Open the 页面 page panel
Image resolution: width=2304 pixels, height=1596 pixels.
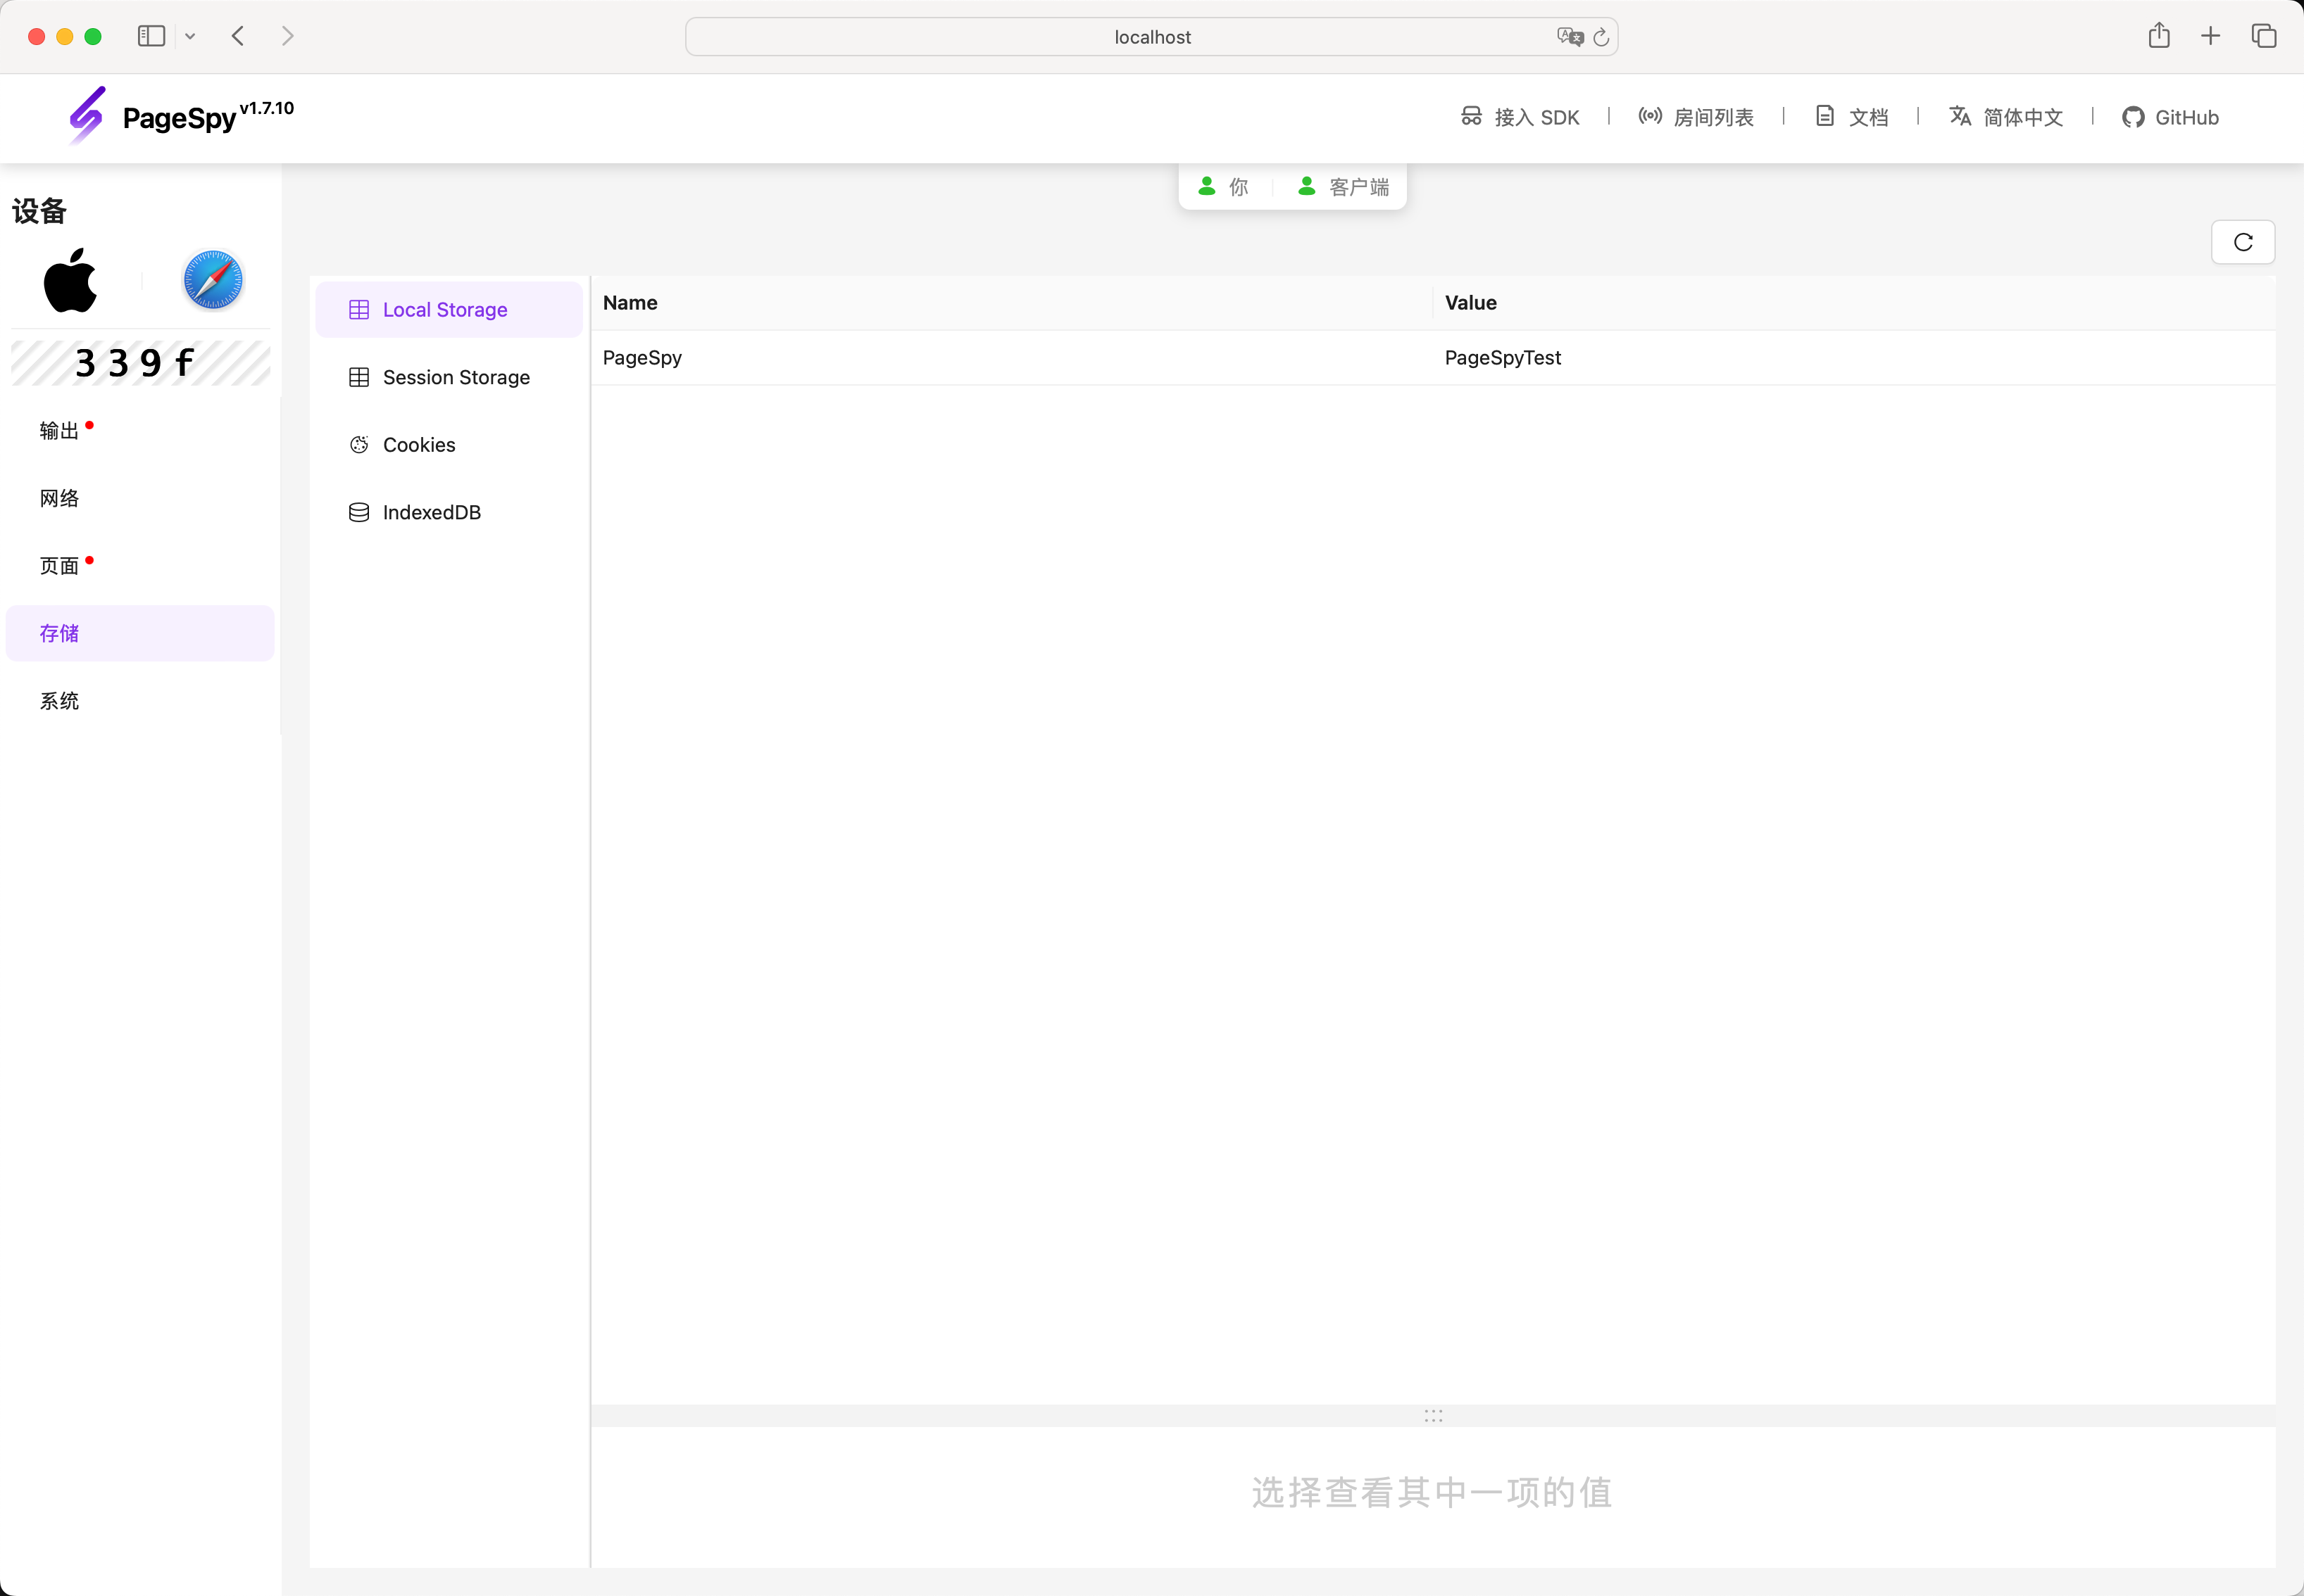pyautogui.click(x=140, y=566)
